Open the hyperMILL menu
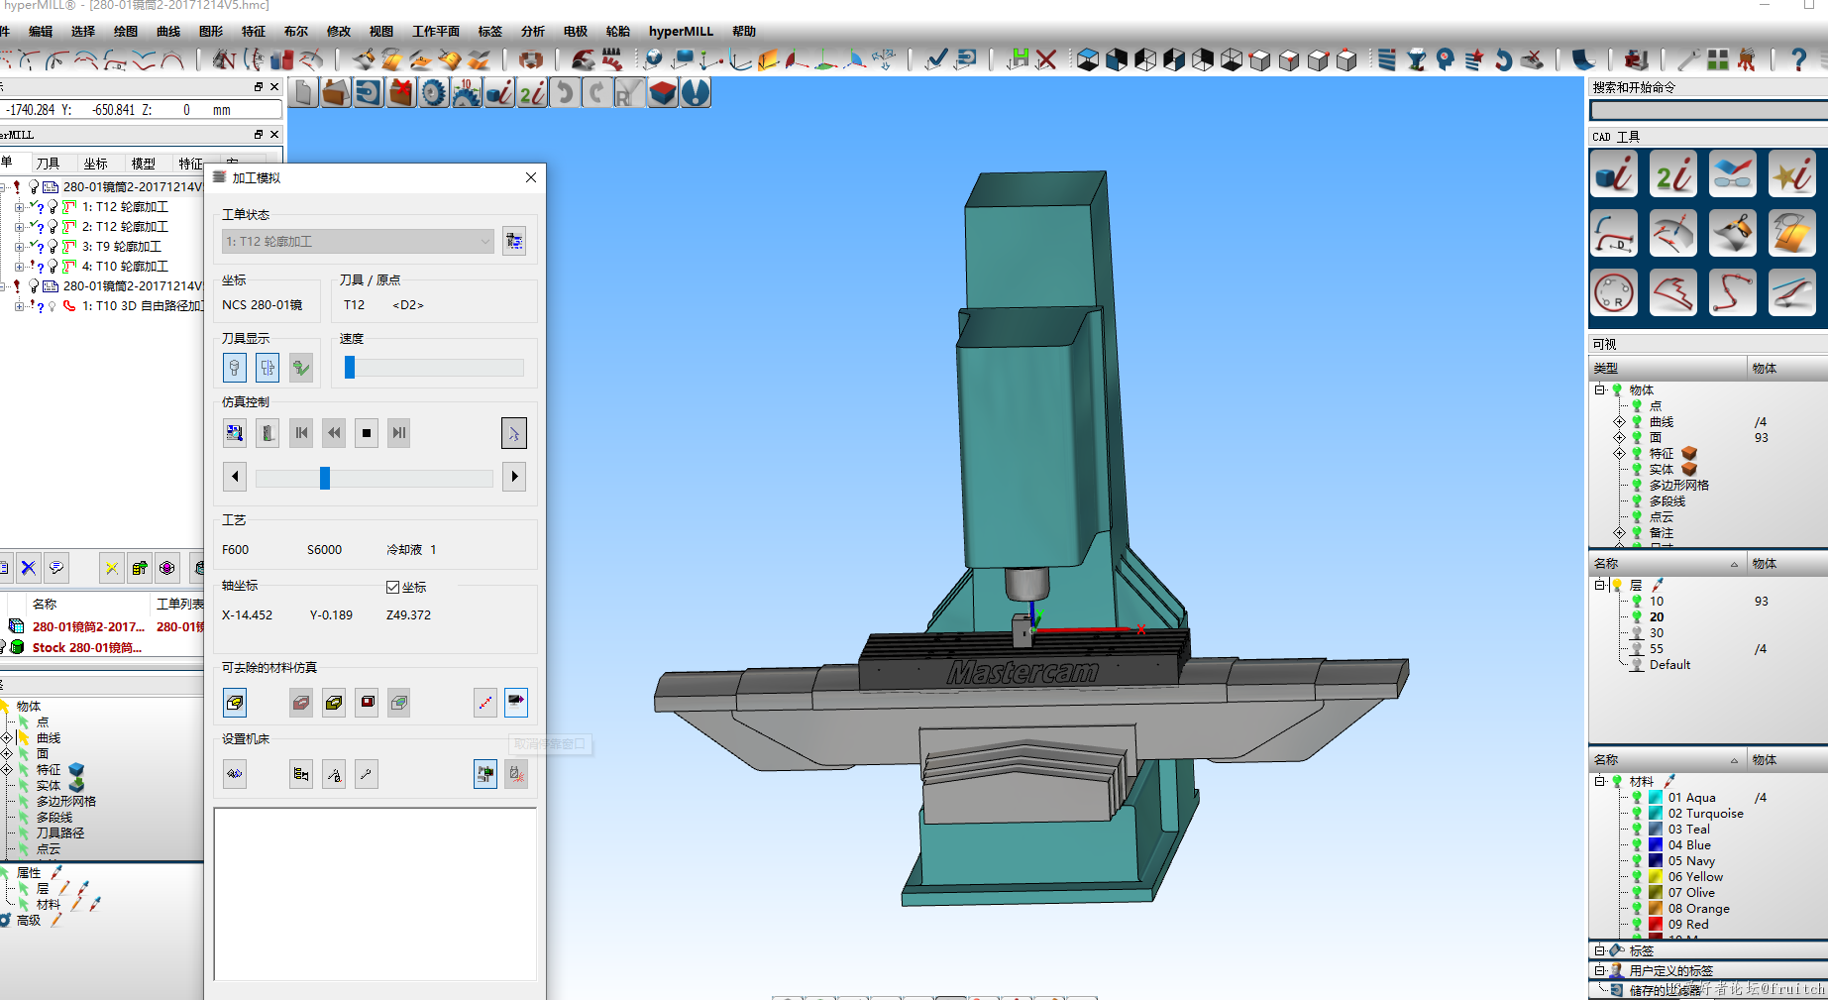Image resolution: width=1828 pixels, height=1000 pixels. [681, 32]
